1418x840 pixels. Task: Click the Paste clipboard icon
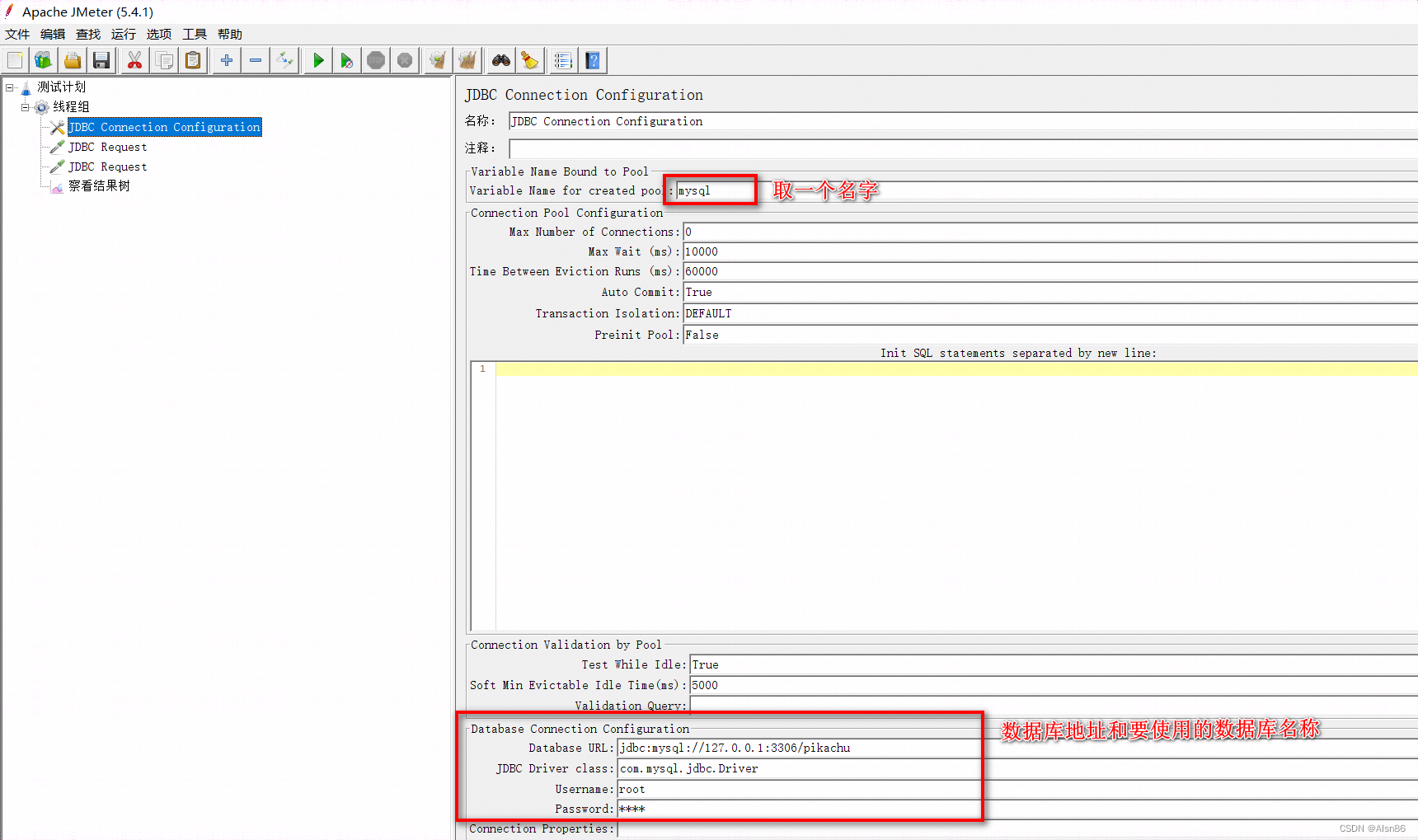coord(193,60)
